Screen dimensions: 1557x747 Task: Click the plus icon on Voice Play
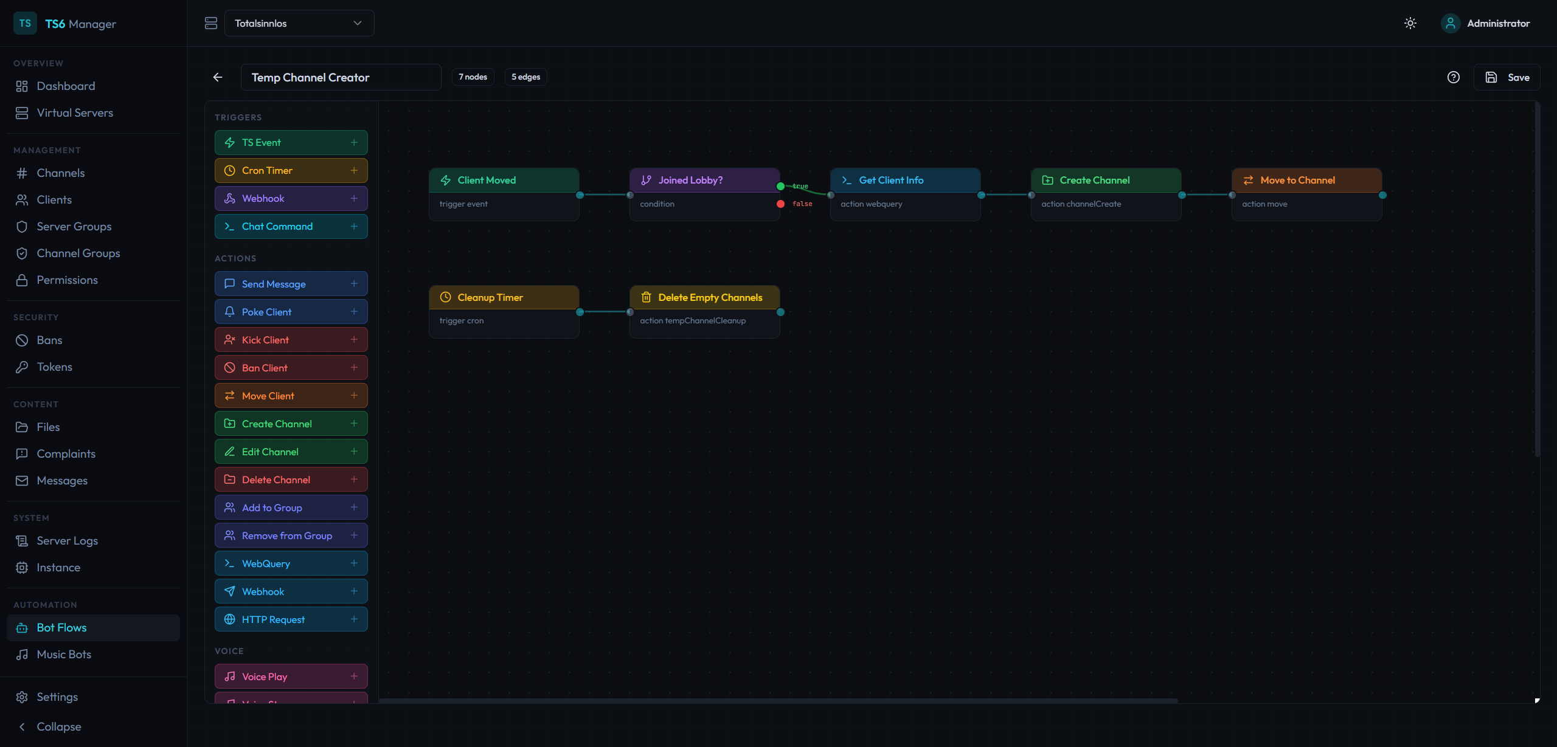click(354, 676)
